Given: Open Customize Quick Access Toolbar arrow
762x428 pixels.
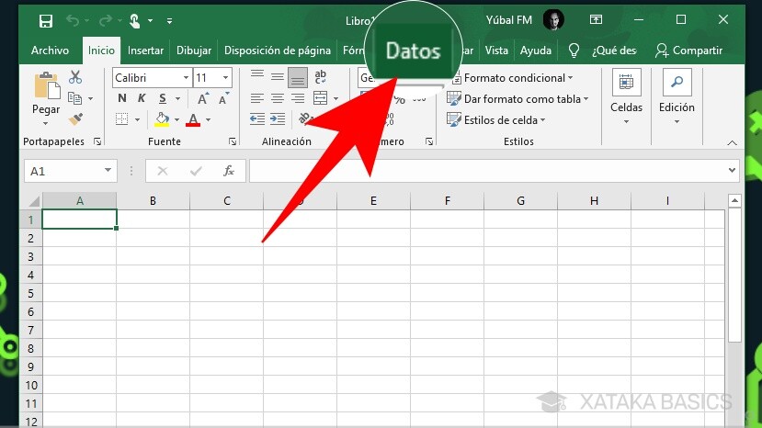Looking at the screenshot, I should point(169,21).
